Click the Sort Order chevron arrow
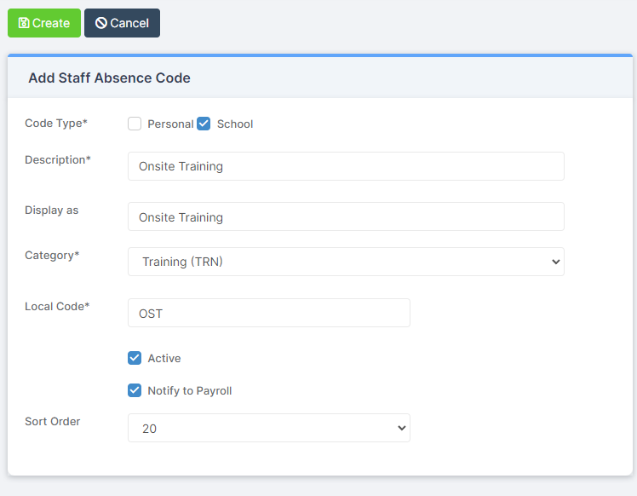637x496 pixels. pyautogui.click(x=402, y=428)
